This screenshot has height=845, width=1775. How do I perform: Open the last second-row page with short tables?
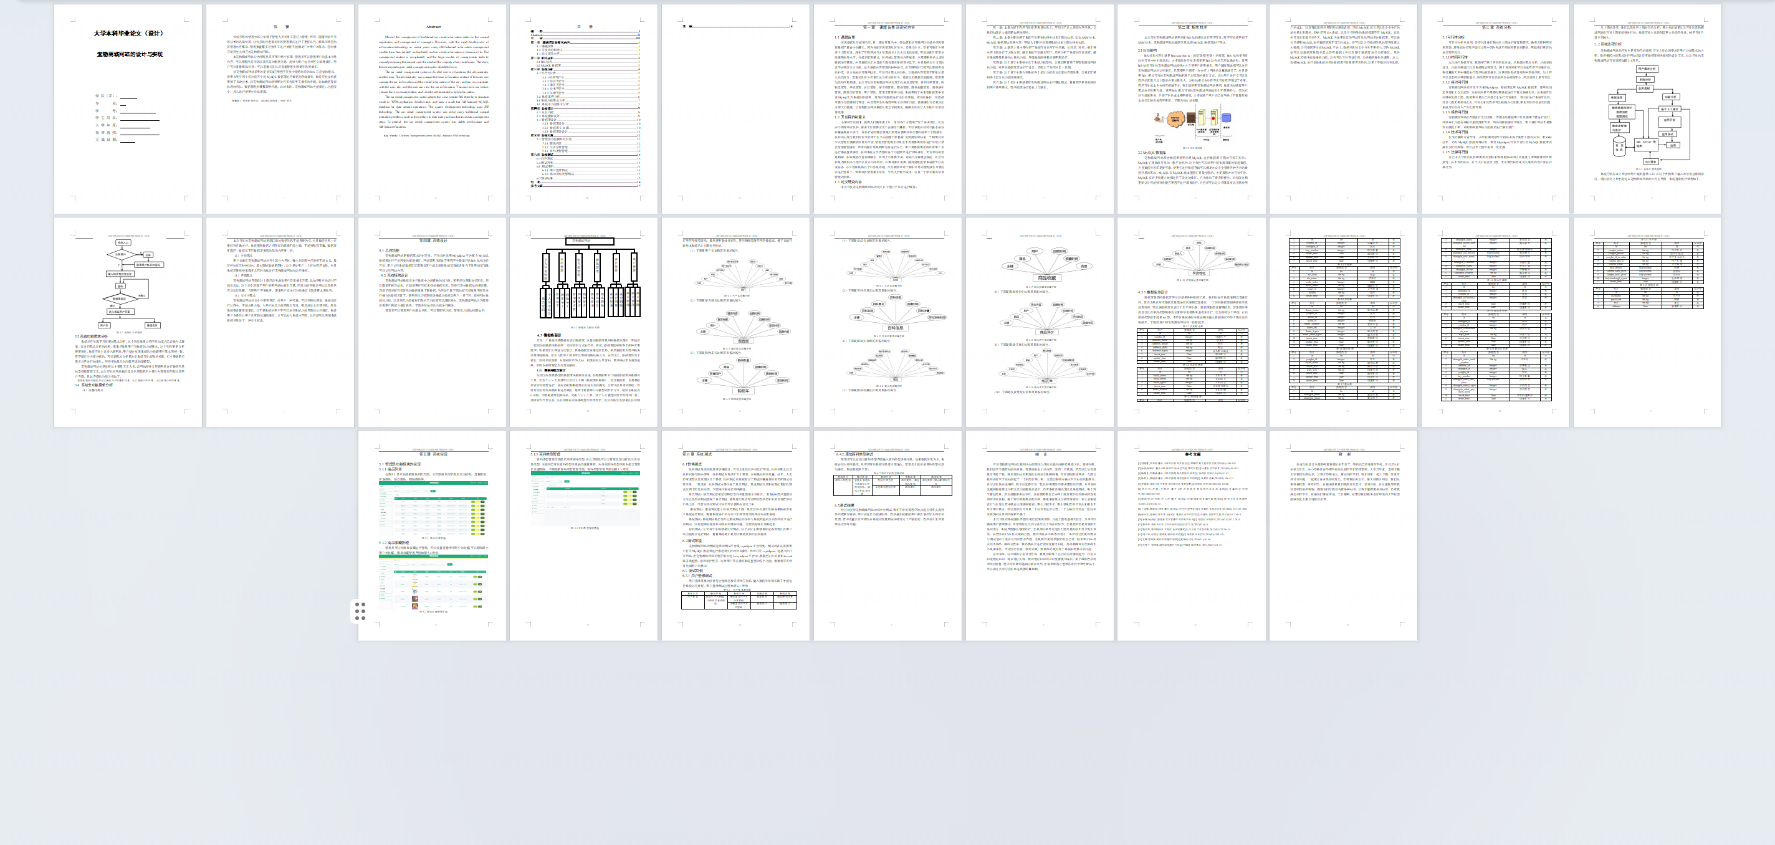click(1647, 322)
